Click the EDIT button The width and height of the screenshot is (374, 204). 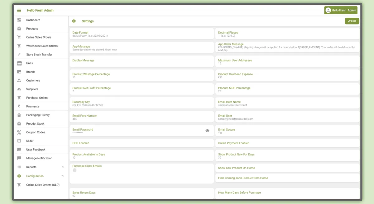(x=352, y=21)
